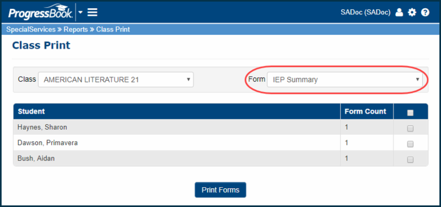The width and height of the screenshot is (441, 207).
Task: Select Class Print breadcrumb
Action: [x=113, y=29]
